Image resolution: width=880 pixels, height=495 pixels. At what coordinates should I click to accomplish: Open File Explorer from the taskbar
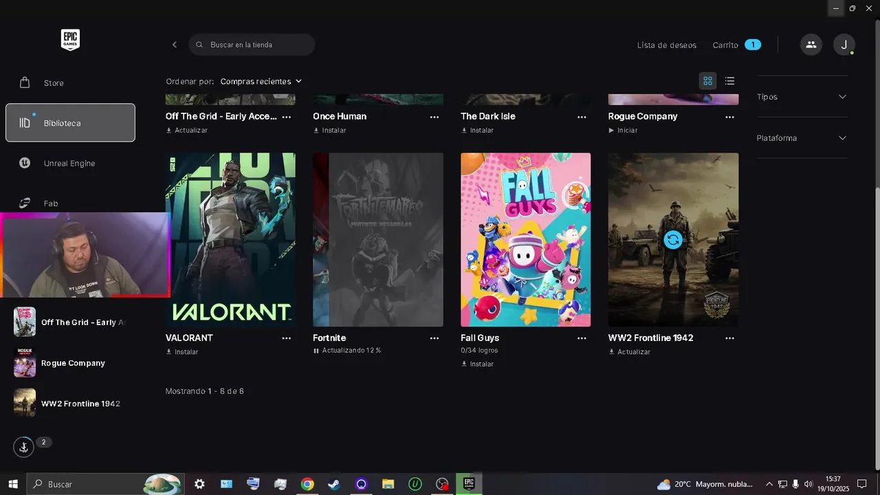(x=388, y=484)
